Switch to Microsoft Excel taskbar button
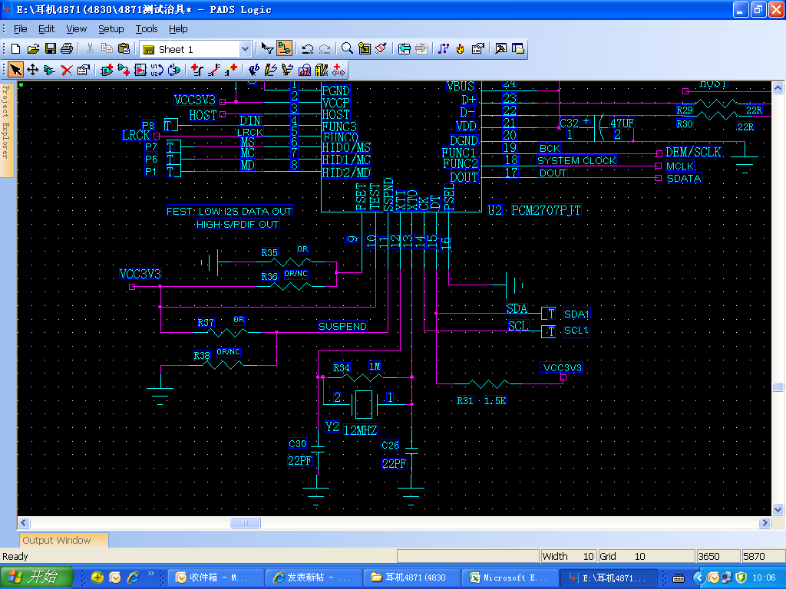This screenshot has width=786, height=589. (x=510, y=577)
